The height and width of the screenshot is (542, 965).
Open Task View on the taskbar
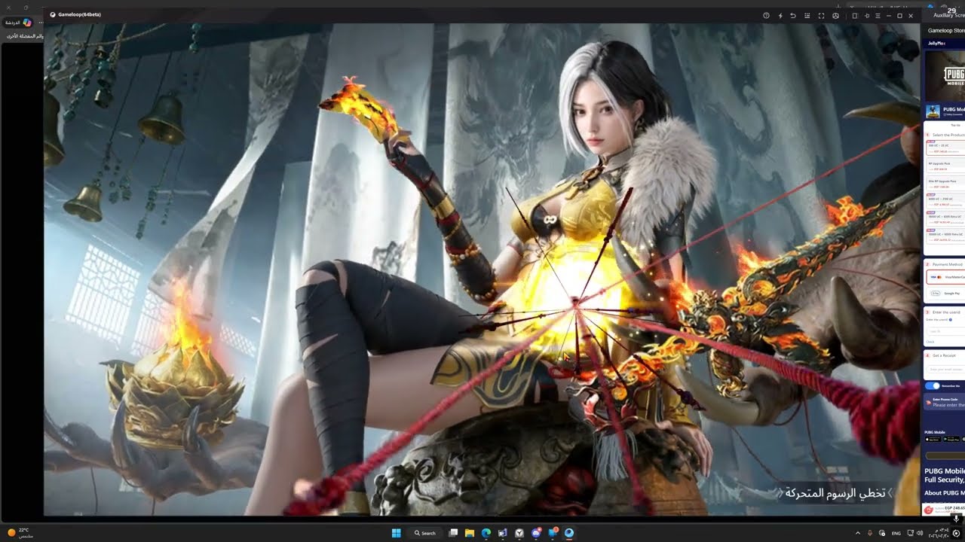[x=454, y=533]
